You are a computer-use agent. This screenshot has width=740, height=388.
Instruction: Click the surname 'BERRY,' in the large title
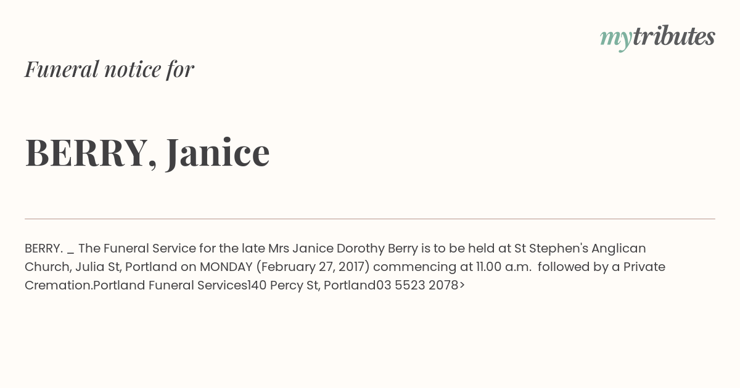[x=91, y=153]
